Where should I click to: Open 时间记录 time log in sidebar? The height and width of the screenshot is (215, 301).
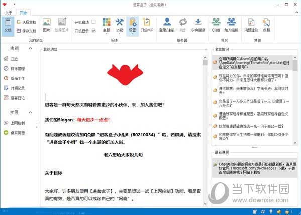click(14, 88)
